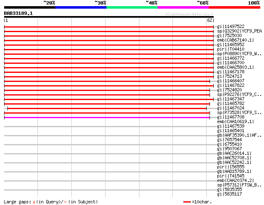The image size is (264, 205).
Task: Click the hit label gi|11465401
Action: (x=231, y=131)
